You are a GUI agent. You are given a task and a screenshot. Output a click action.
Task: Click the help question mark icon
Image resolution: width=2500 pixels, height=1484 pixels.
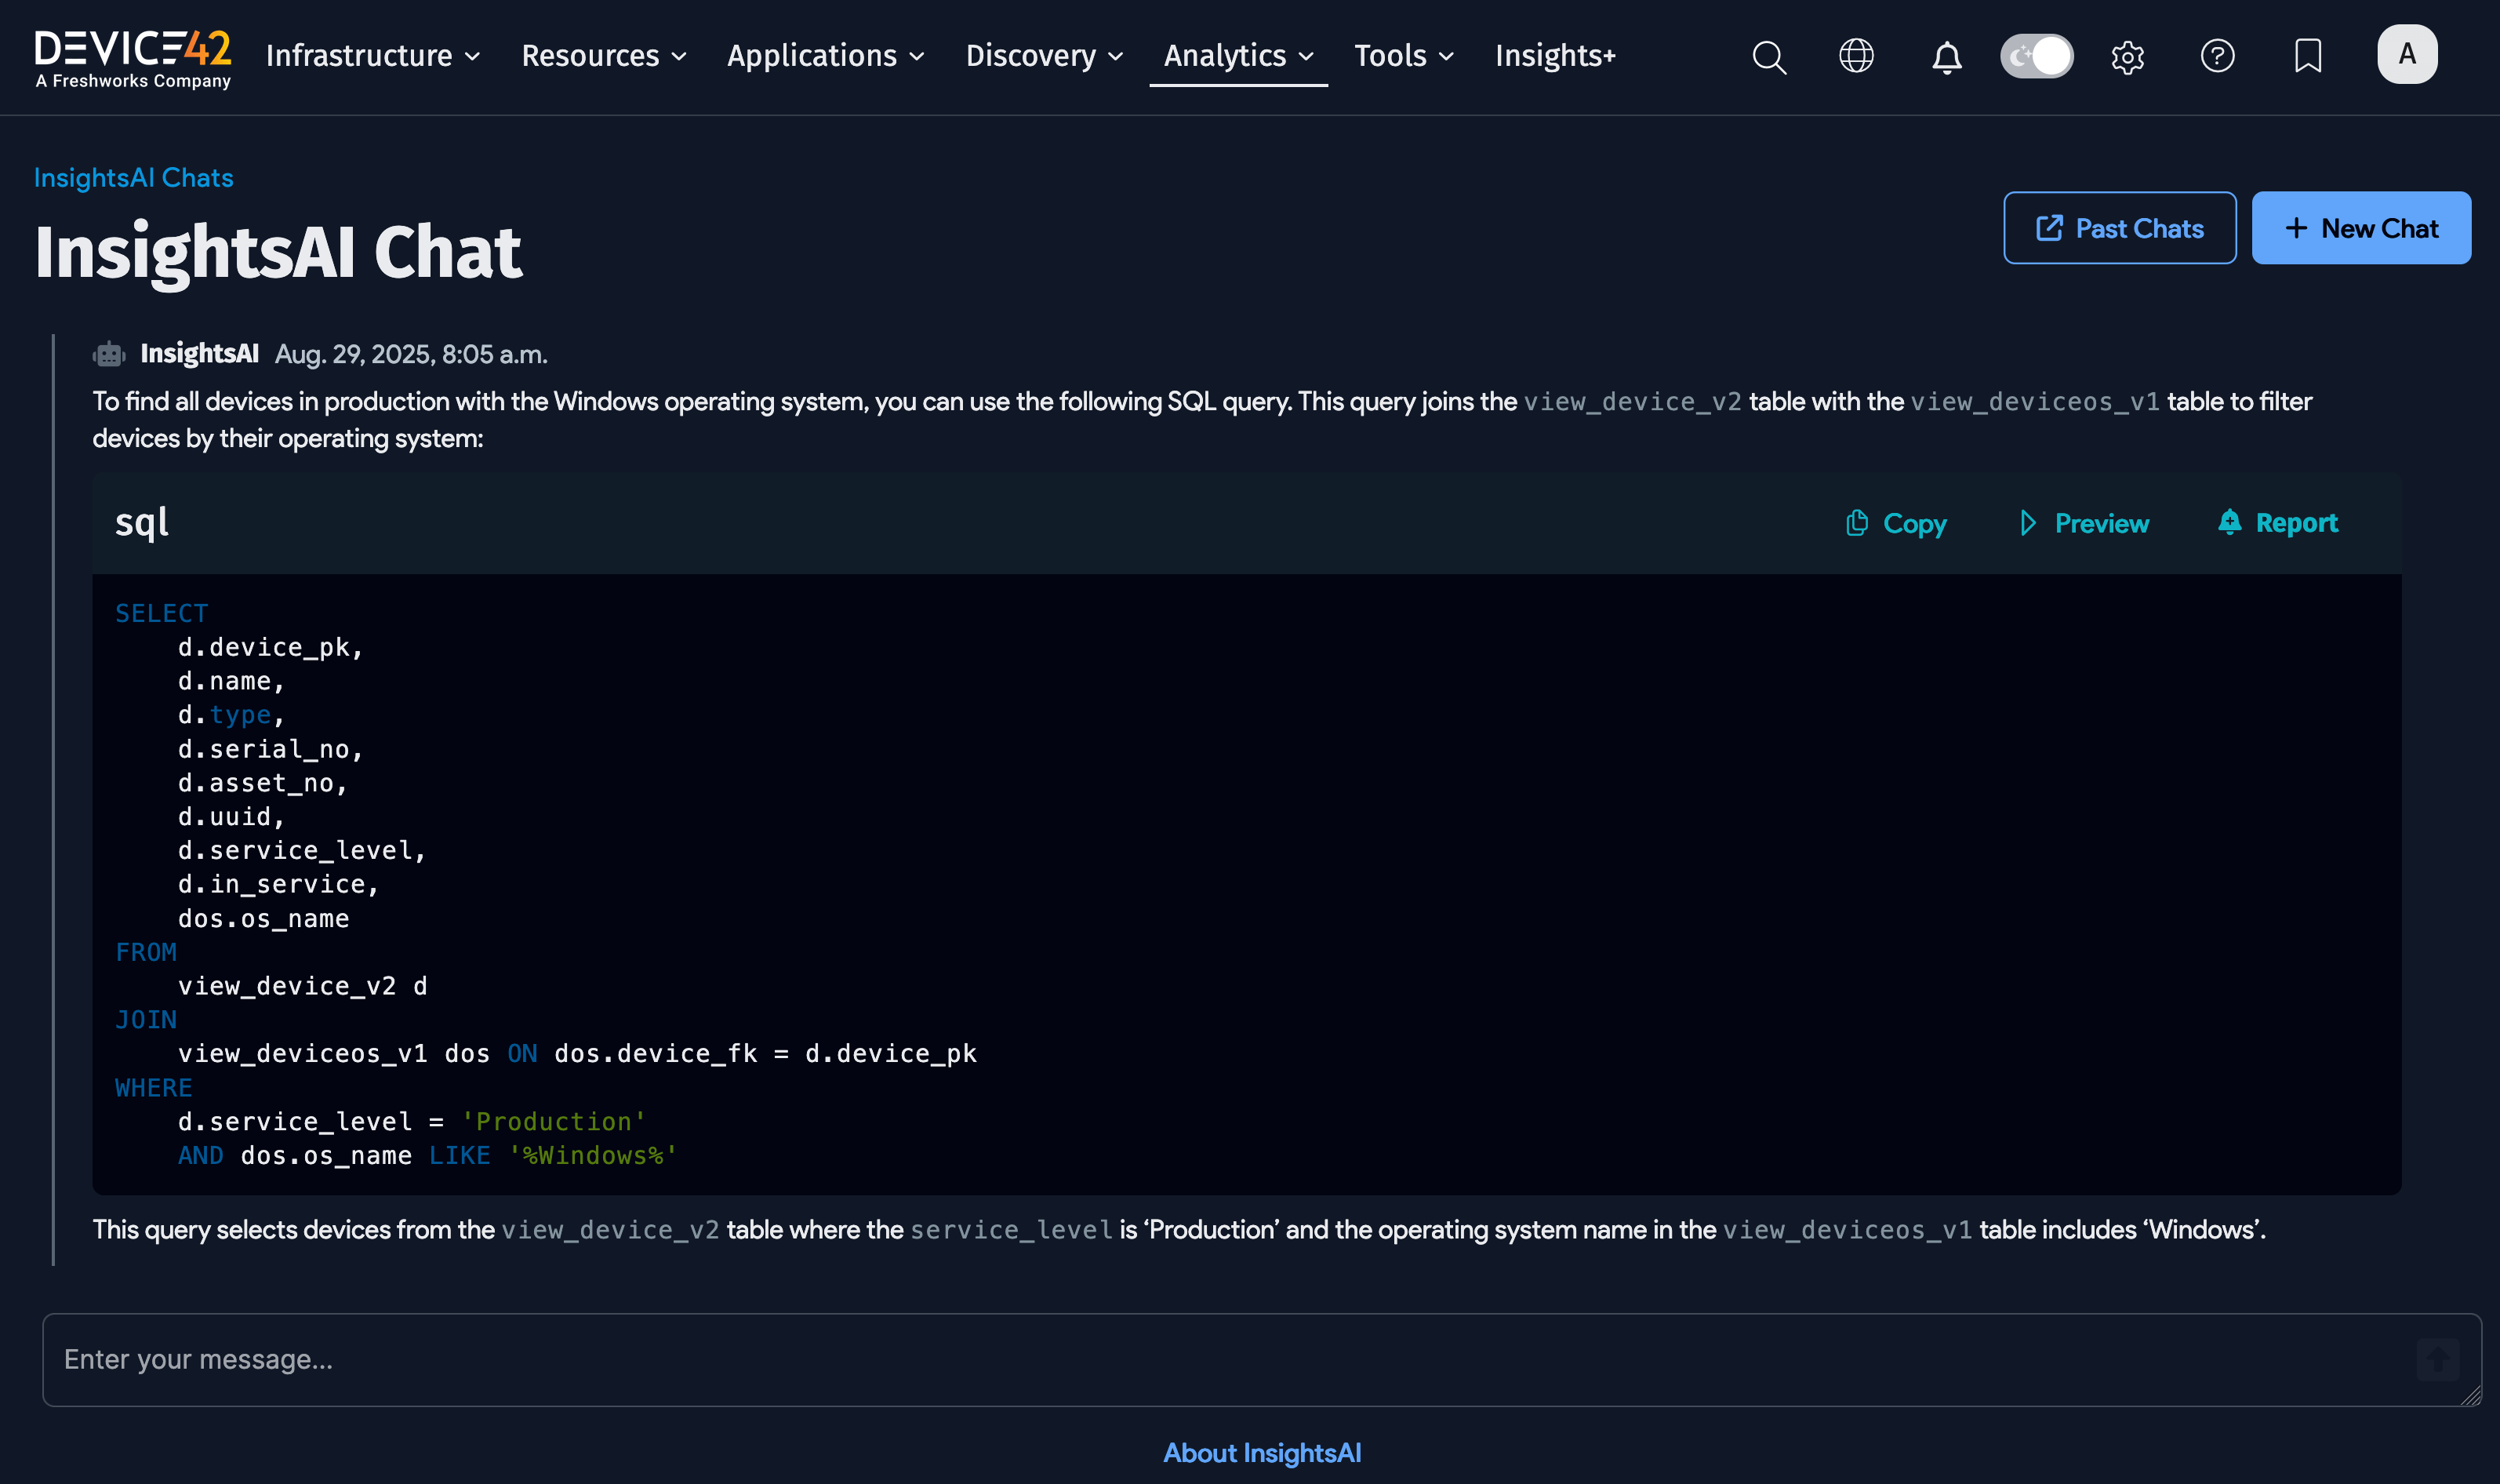click(2217, 56)
